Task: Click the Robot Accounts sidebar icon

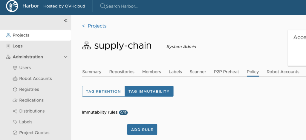Action: (15, 79)
